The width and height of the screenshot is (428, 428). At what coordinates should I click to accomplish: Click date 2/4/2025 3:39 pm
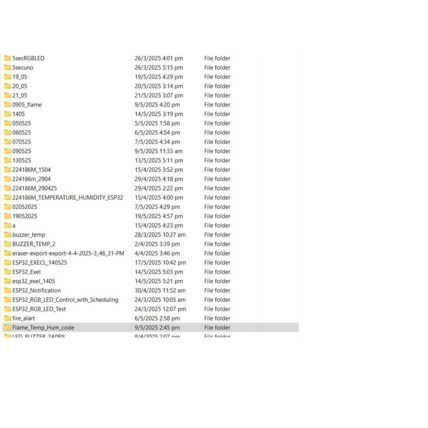[157, 244]
